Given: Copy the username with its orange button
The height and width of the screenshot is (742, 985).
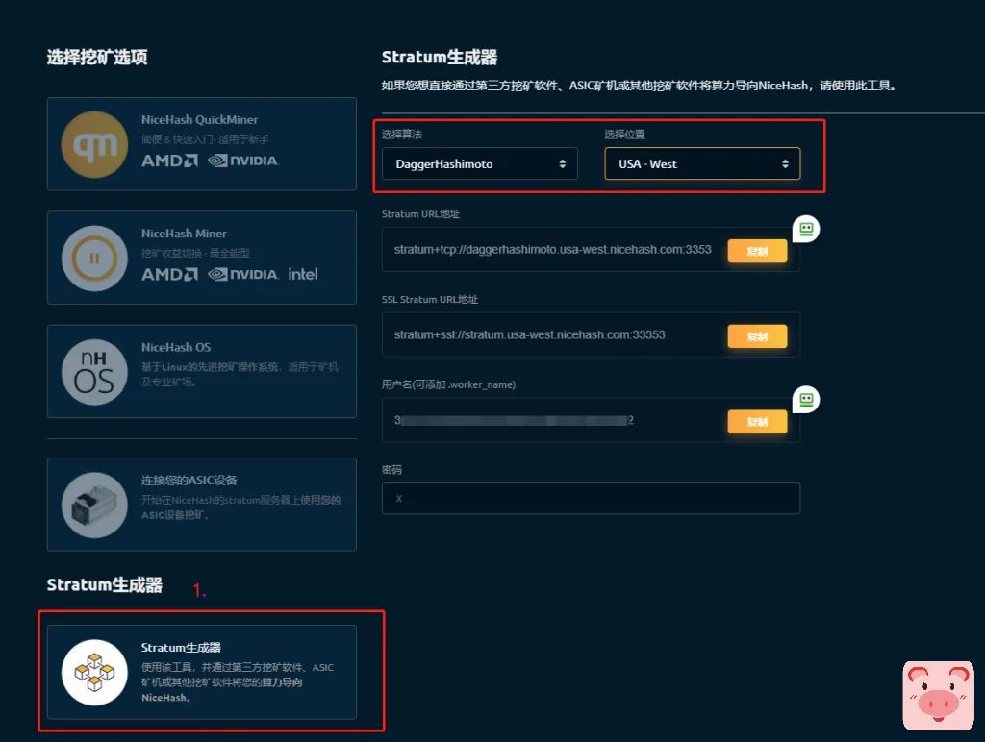Looking at the screenshot, I should [757, 422].
